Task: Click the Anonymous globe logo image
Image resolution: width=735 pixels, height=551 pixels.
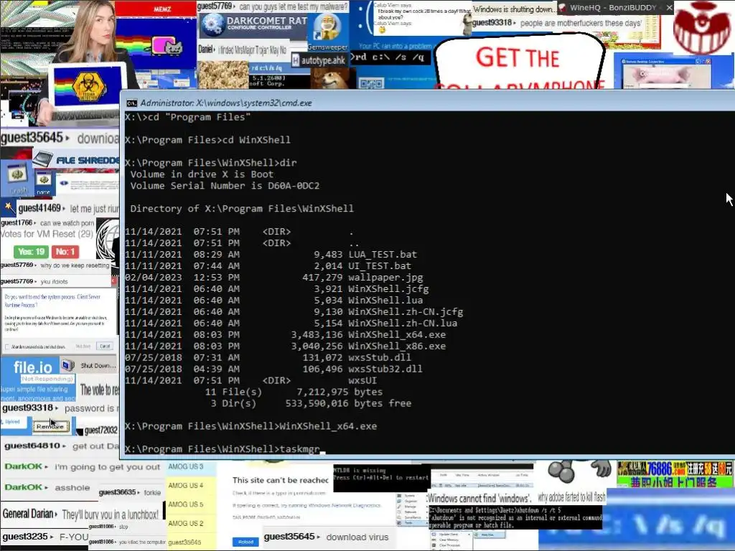Action: pos(108,239)
